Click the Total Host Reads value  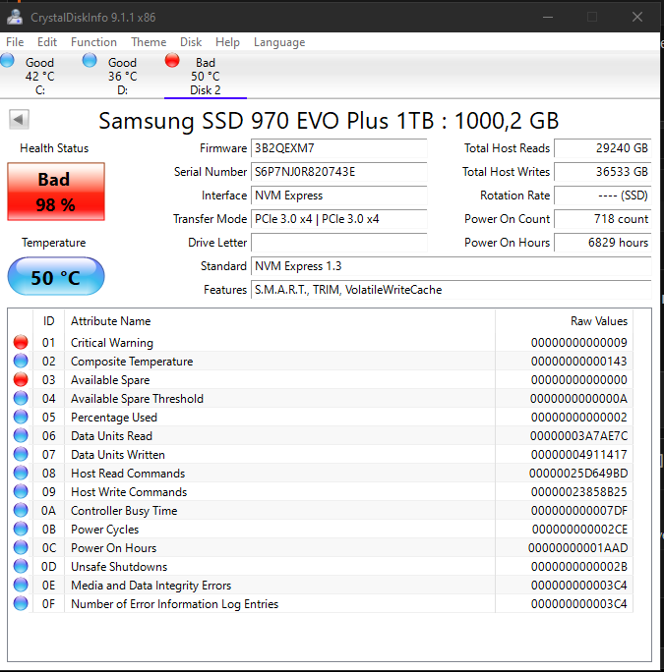[603, 148]
